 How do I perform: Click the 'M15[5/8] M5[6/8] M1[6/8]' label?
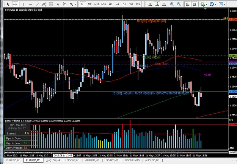pos(151,21)
